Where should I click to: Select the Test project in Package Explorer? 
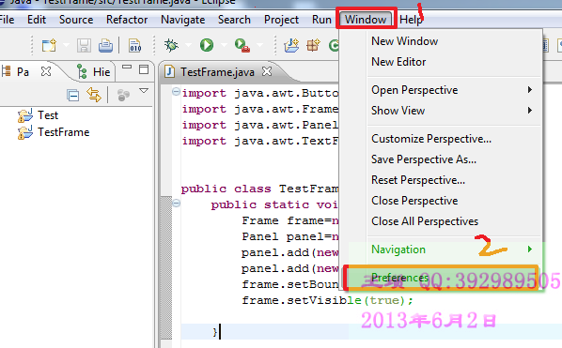(x=38, y=115)
